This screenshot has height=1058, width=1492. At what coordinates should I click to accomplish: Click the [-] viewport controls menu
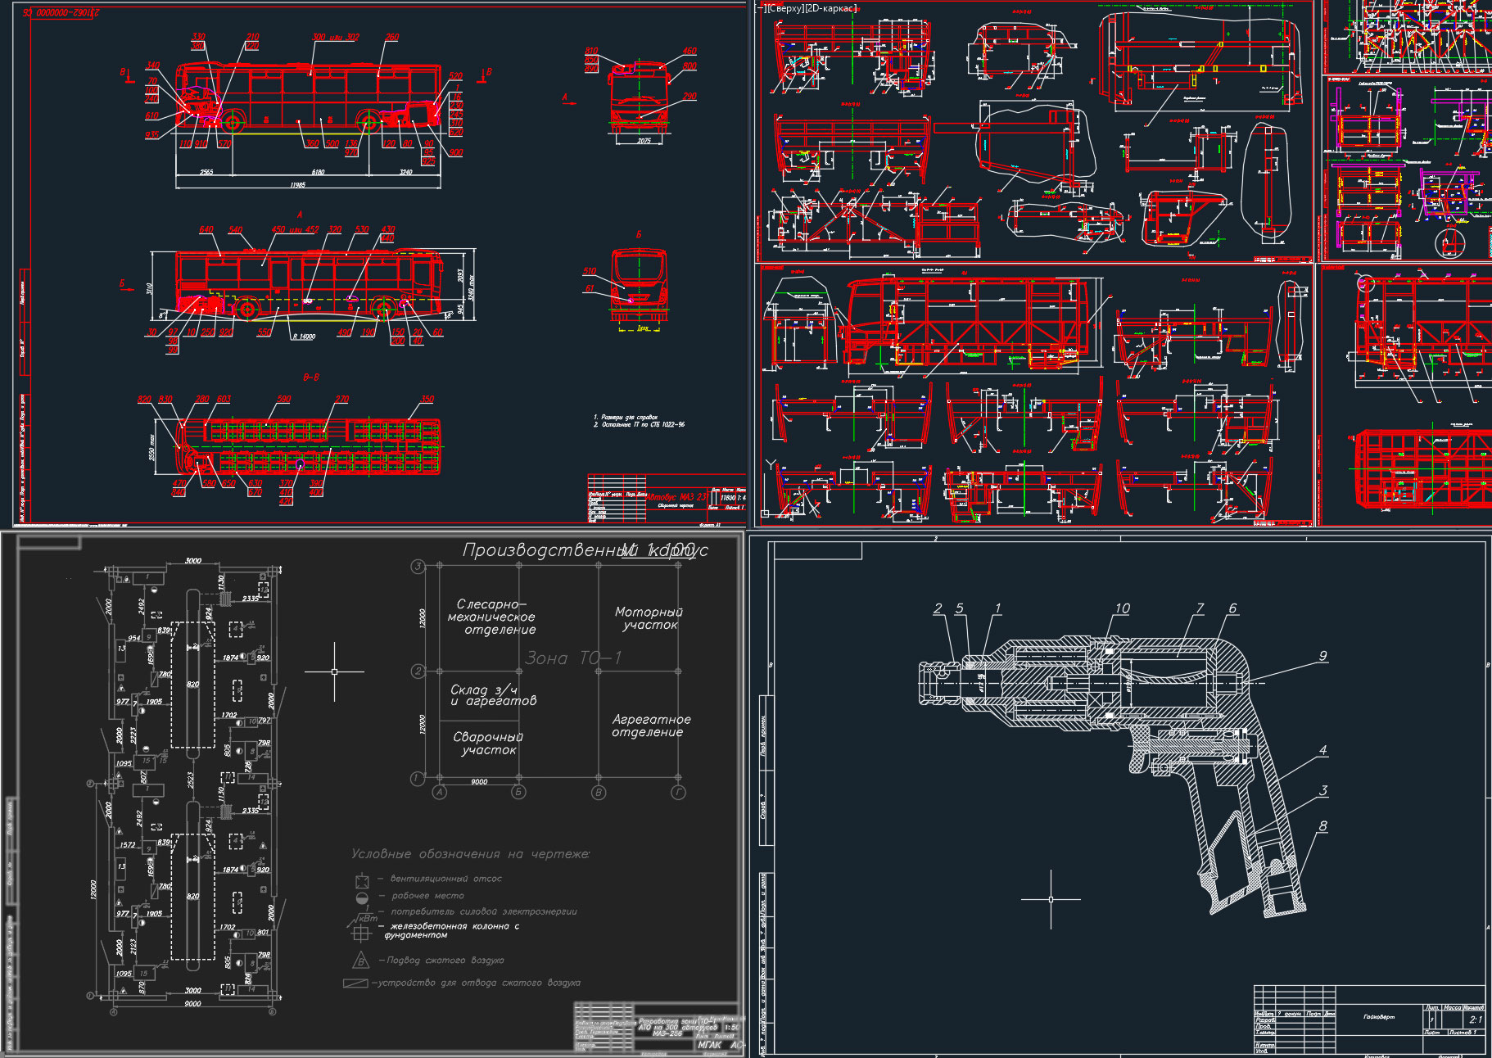click(x=759, y=8)
